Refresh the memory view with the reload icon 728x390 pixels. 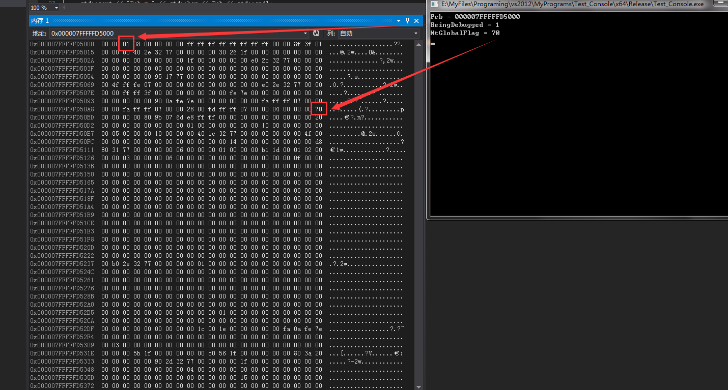[x=316, y=34]
